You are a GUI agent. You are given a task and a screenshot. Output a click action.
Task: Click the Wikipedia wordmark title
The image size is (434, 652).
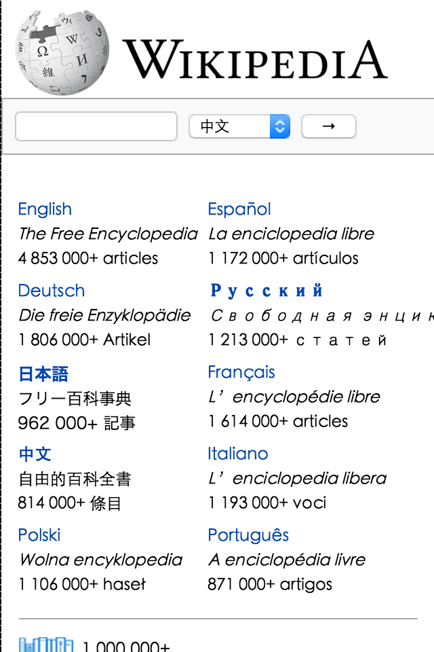tap(255, 59)
